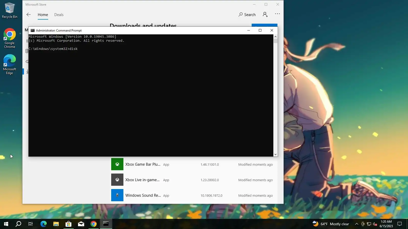Viewport: 408px width, 229px height.
Task: Click the muted volume tray icon
Action: coord(375,224)
